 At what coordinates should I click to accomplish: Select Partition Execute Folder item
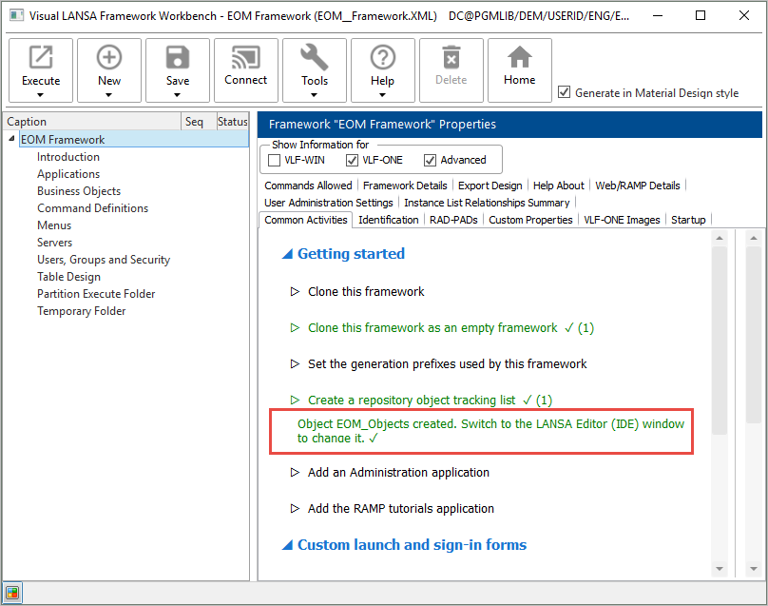pos(96,294)
